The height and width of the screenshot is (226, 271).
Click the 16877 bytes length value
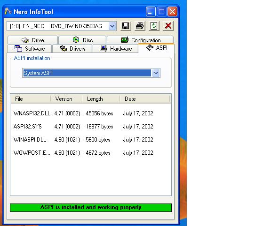[x=99, y=127]
